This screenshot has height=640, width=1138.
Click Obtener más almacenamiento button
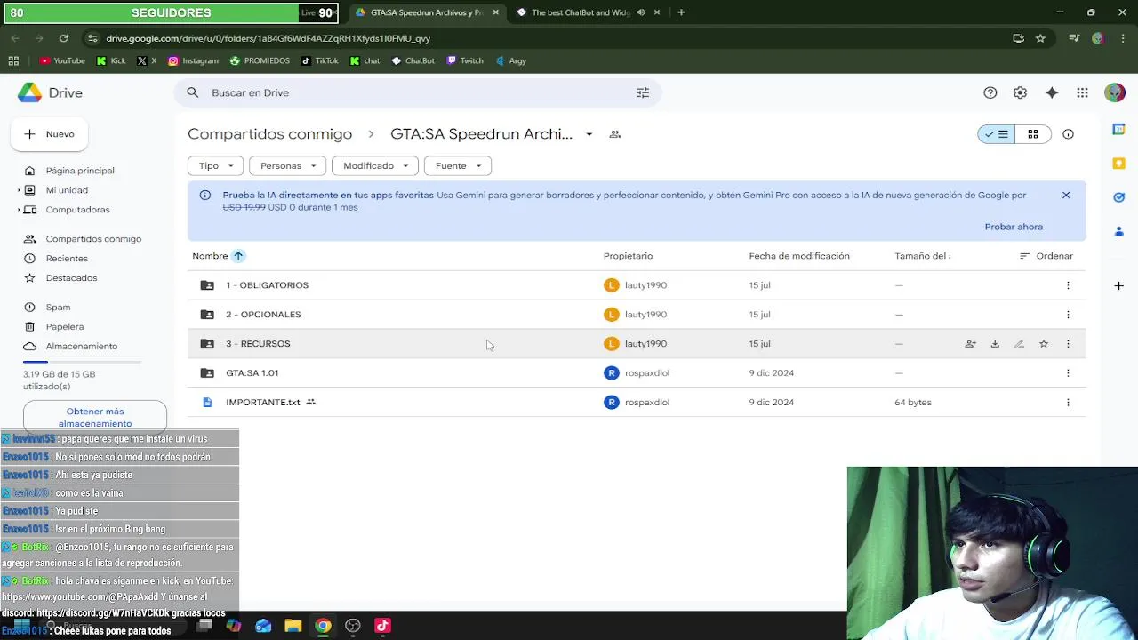click(x=95, y=417)
